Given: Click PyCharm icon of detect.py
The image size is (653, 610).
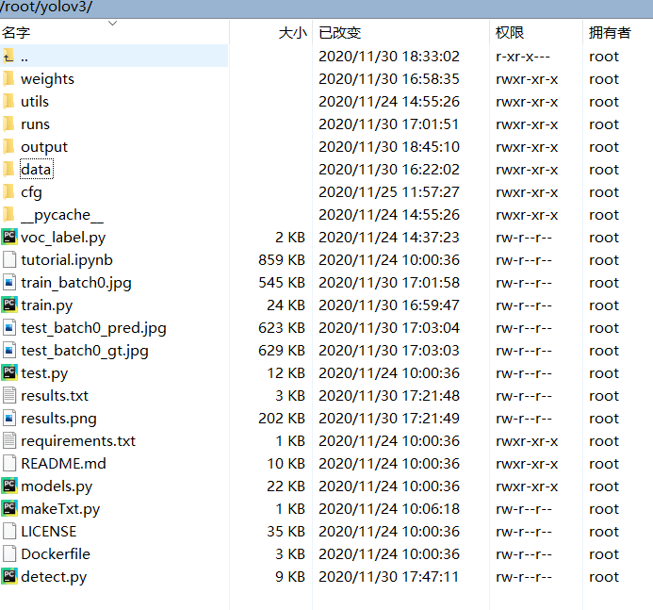Looking at the screenshot, I should [9, 576].
